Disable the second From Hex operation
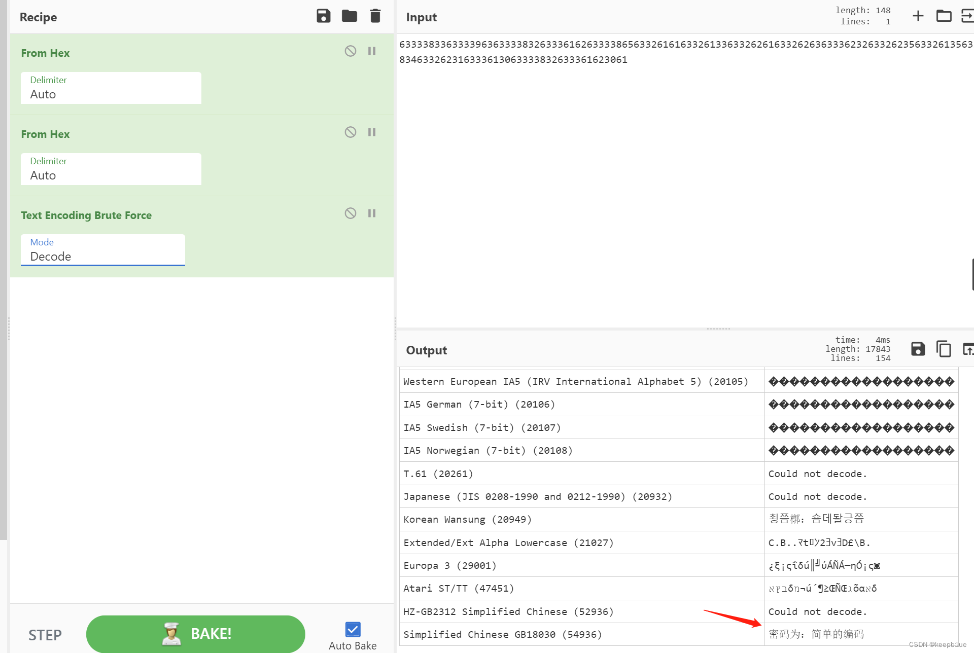 [x=351, y=132]
